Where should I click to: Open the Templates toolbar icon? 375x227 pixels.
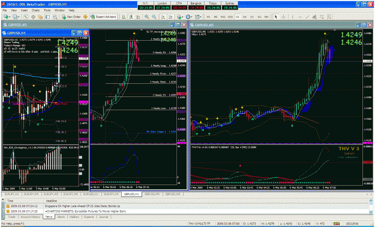coord(197,17)
